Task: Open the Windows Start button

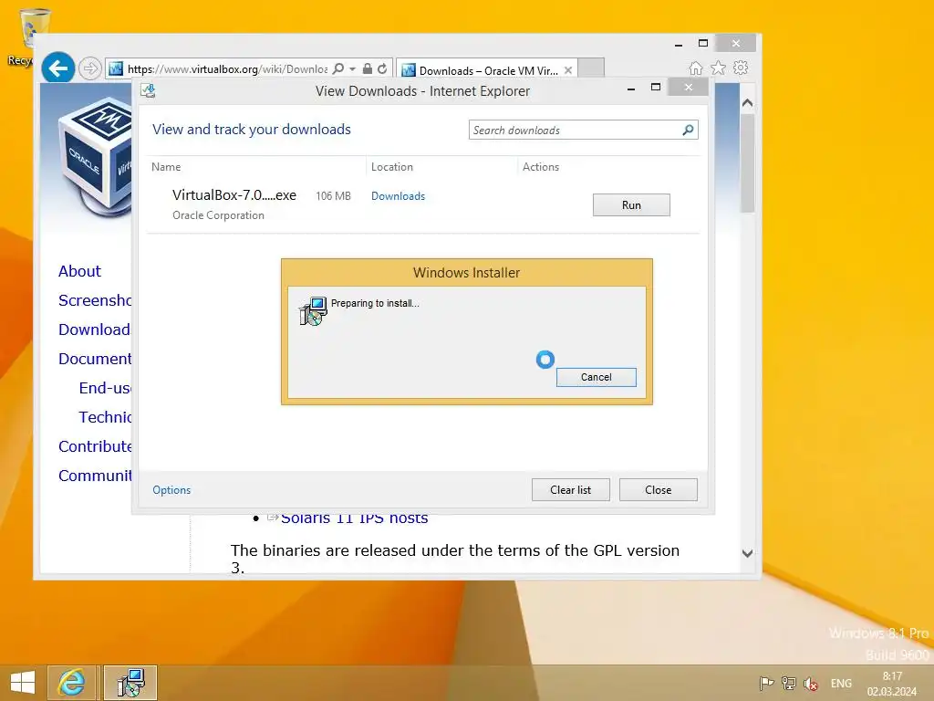Action: [23, 683]
